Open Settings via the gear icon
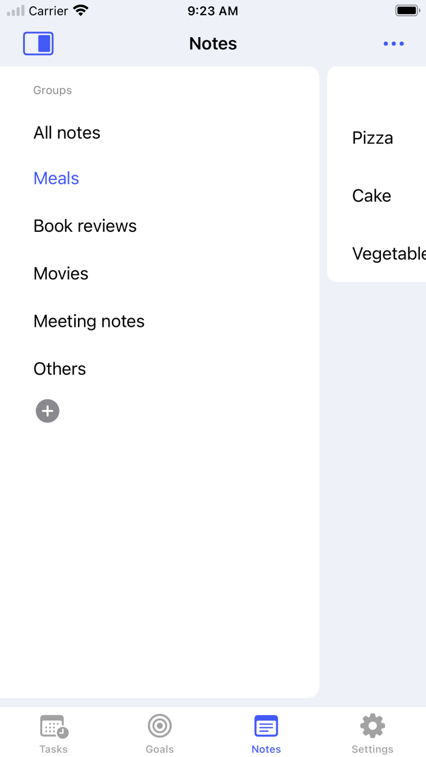 pos(372,725)
